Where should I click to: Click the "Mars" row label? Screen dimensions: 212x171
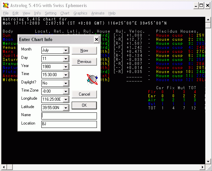click(8, 52)
